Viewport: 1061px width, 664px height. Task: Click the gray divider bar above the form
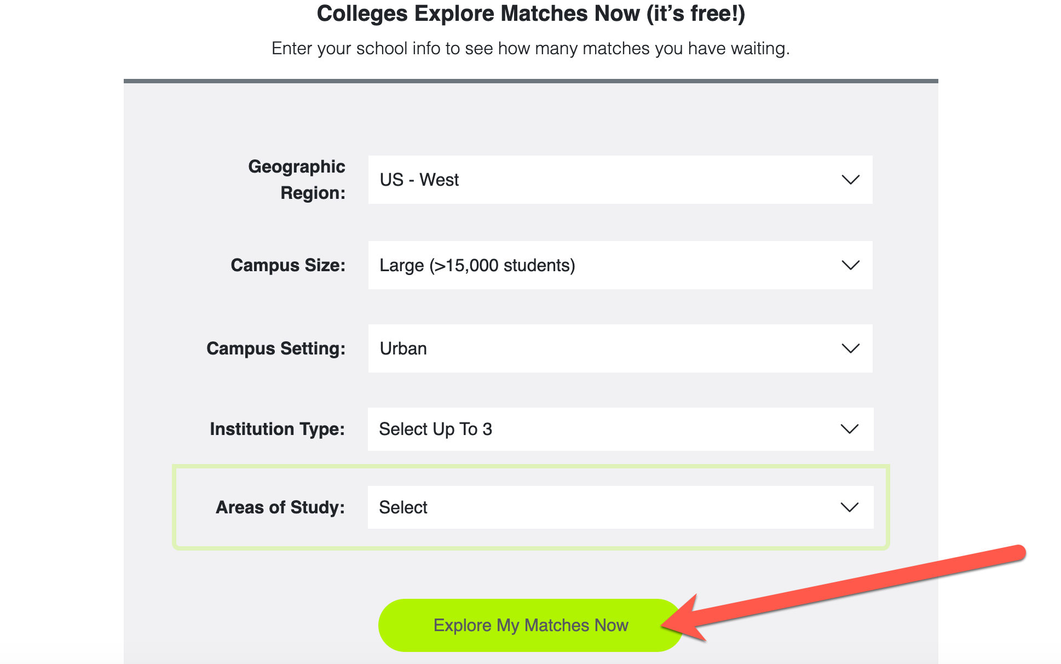(x=530, y=81)
